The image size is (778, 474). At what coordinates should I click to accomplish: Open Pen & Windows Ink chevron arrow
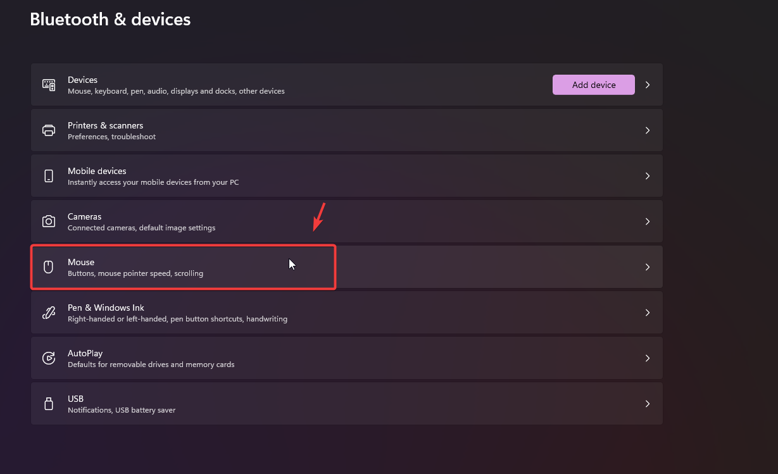[x=647, y=313]
